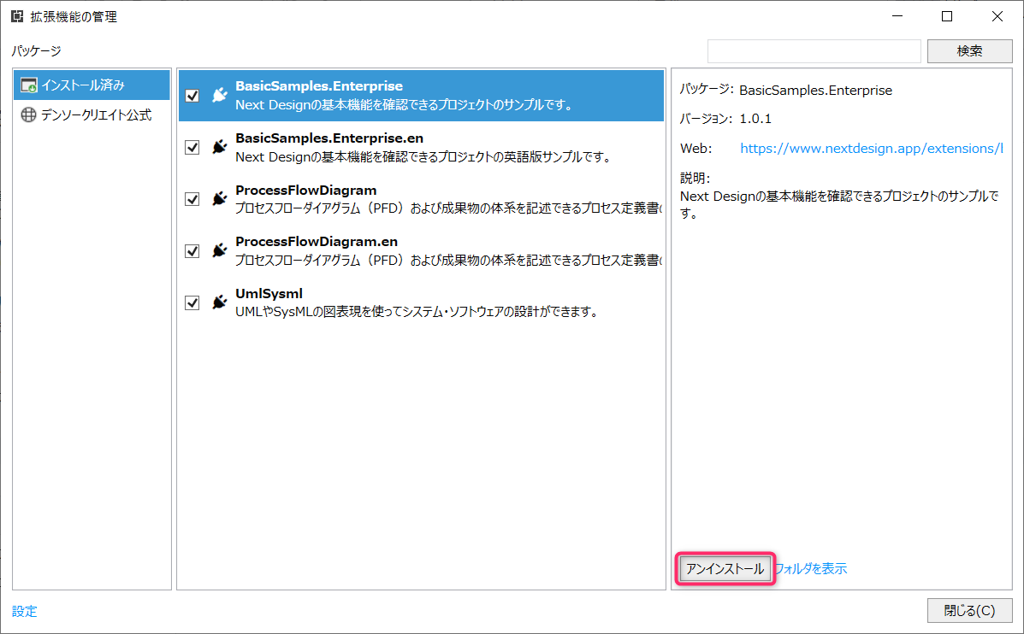Uncheck the UmlSysml extension checkbox

pos(192,302)
